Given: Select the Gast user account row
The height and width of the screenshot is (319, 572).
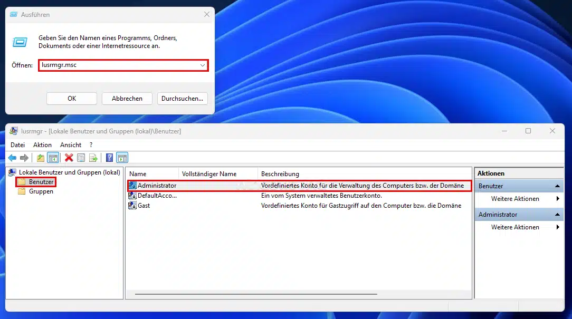Looking at the screenshot, I should pos(144,206).
